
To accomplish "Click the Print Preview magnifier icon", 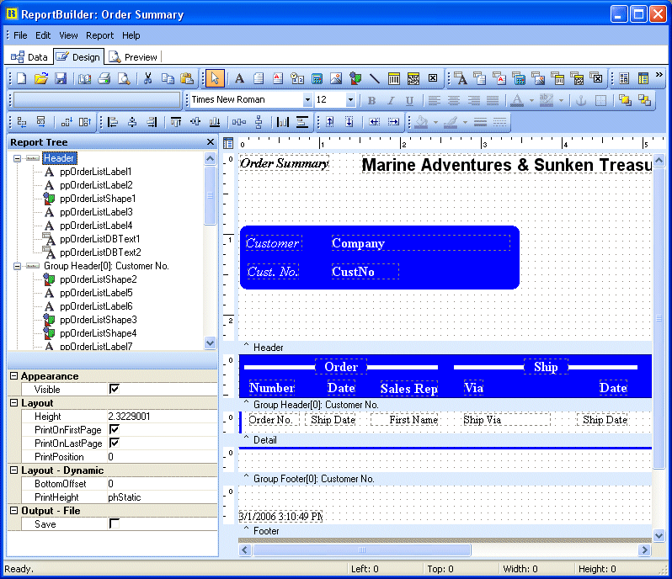I will pyautogui.click(x=124, y=78).
